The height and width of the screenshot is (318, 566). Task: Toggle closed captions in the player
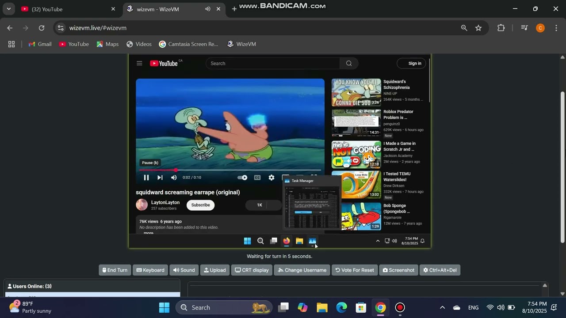257,178
